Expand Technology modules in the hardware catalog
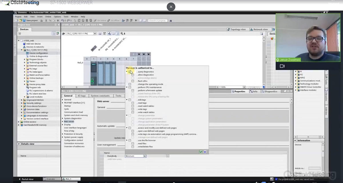Image resolution: width=343 pixels, height=183 pixels. [296, 84]
